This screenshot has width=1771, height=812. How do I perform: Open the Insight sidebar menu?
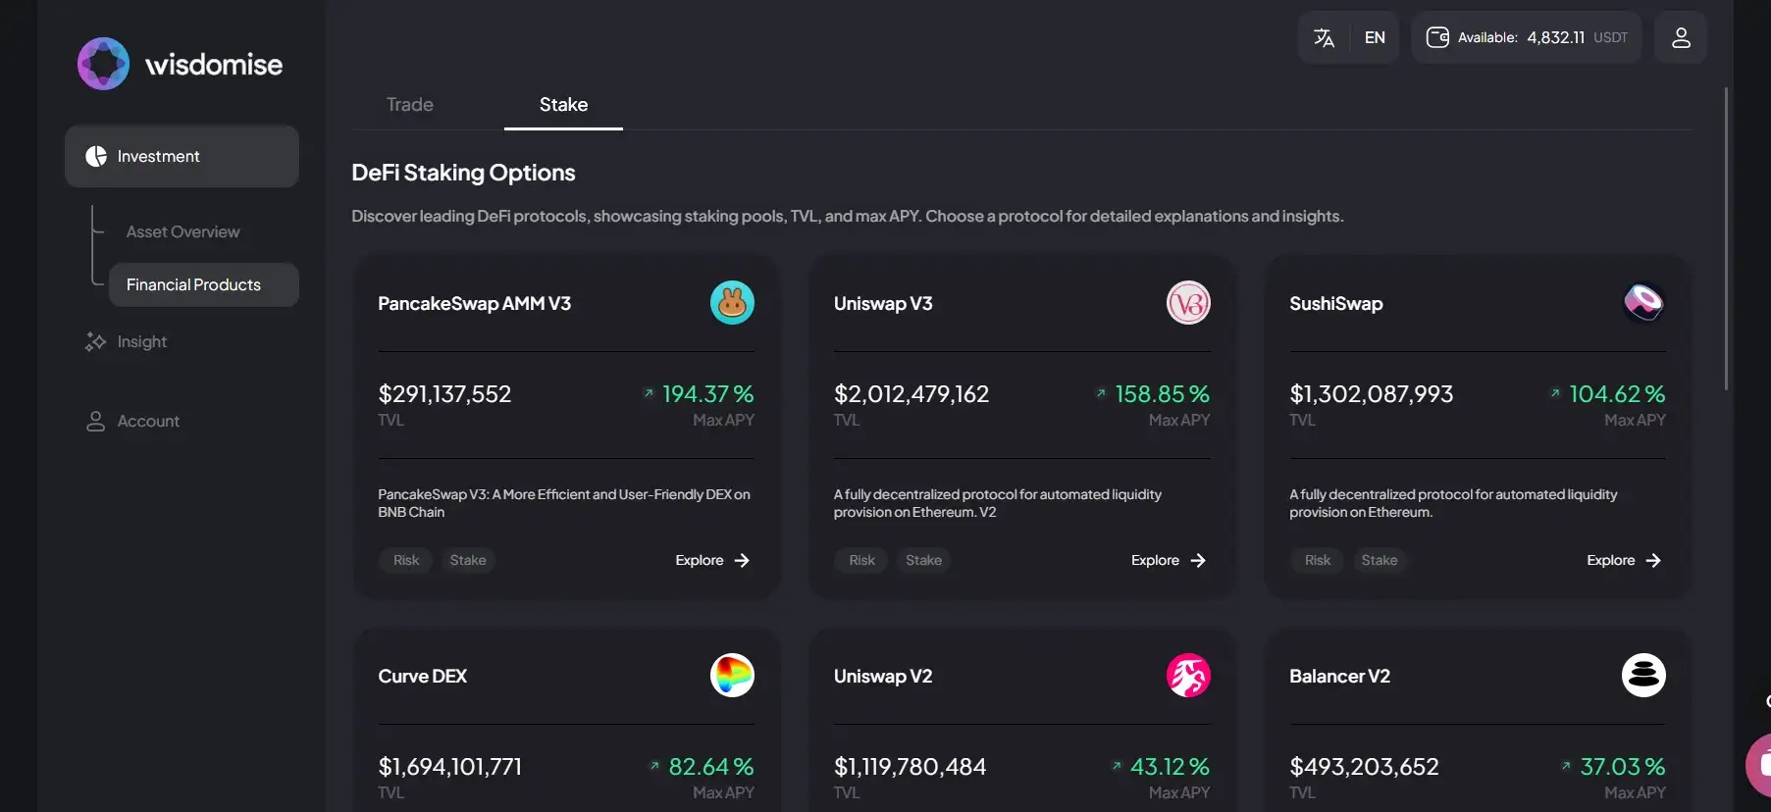(141, 342)
